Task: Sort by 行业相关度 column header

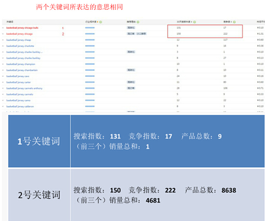Action: (91, 22)
